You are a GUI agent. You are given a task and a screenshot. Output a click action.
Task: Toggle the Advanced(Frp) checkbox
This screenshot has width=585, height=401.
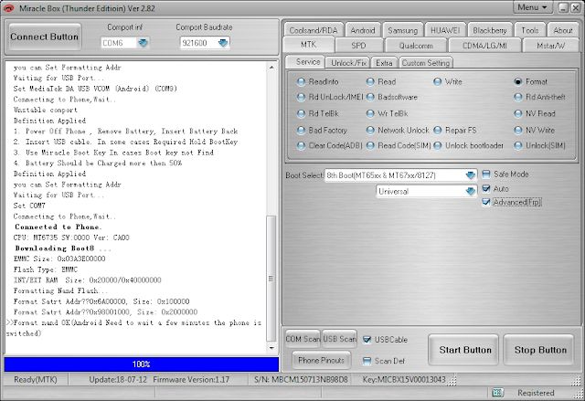coord(485,203)
